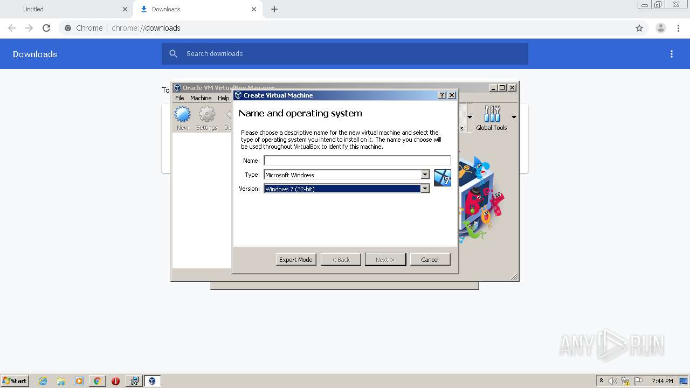
Task: Maximize the VirtualBox Manager window
Action: [502, 88]
